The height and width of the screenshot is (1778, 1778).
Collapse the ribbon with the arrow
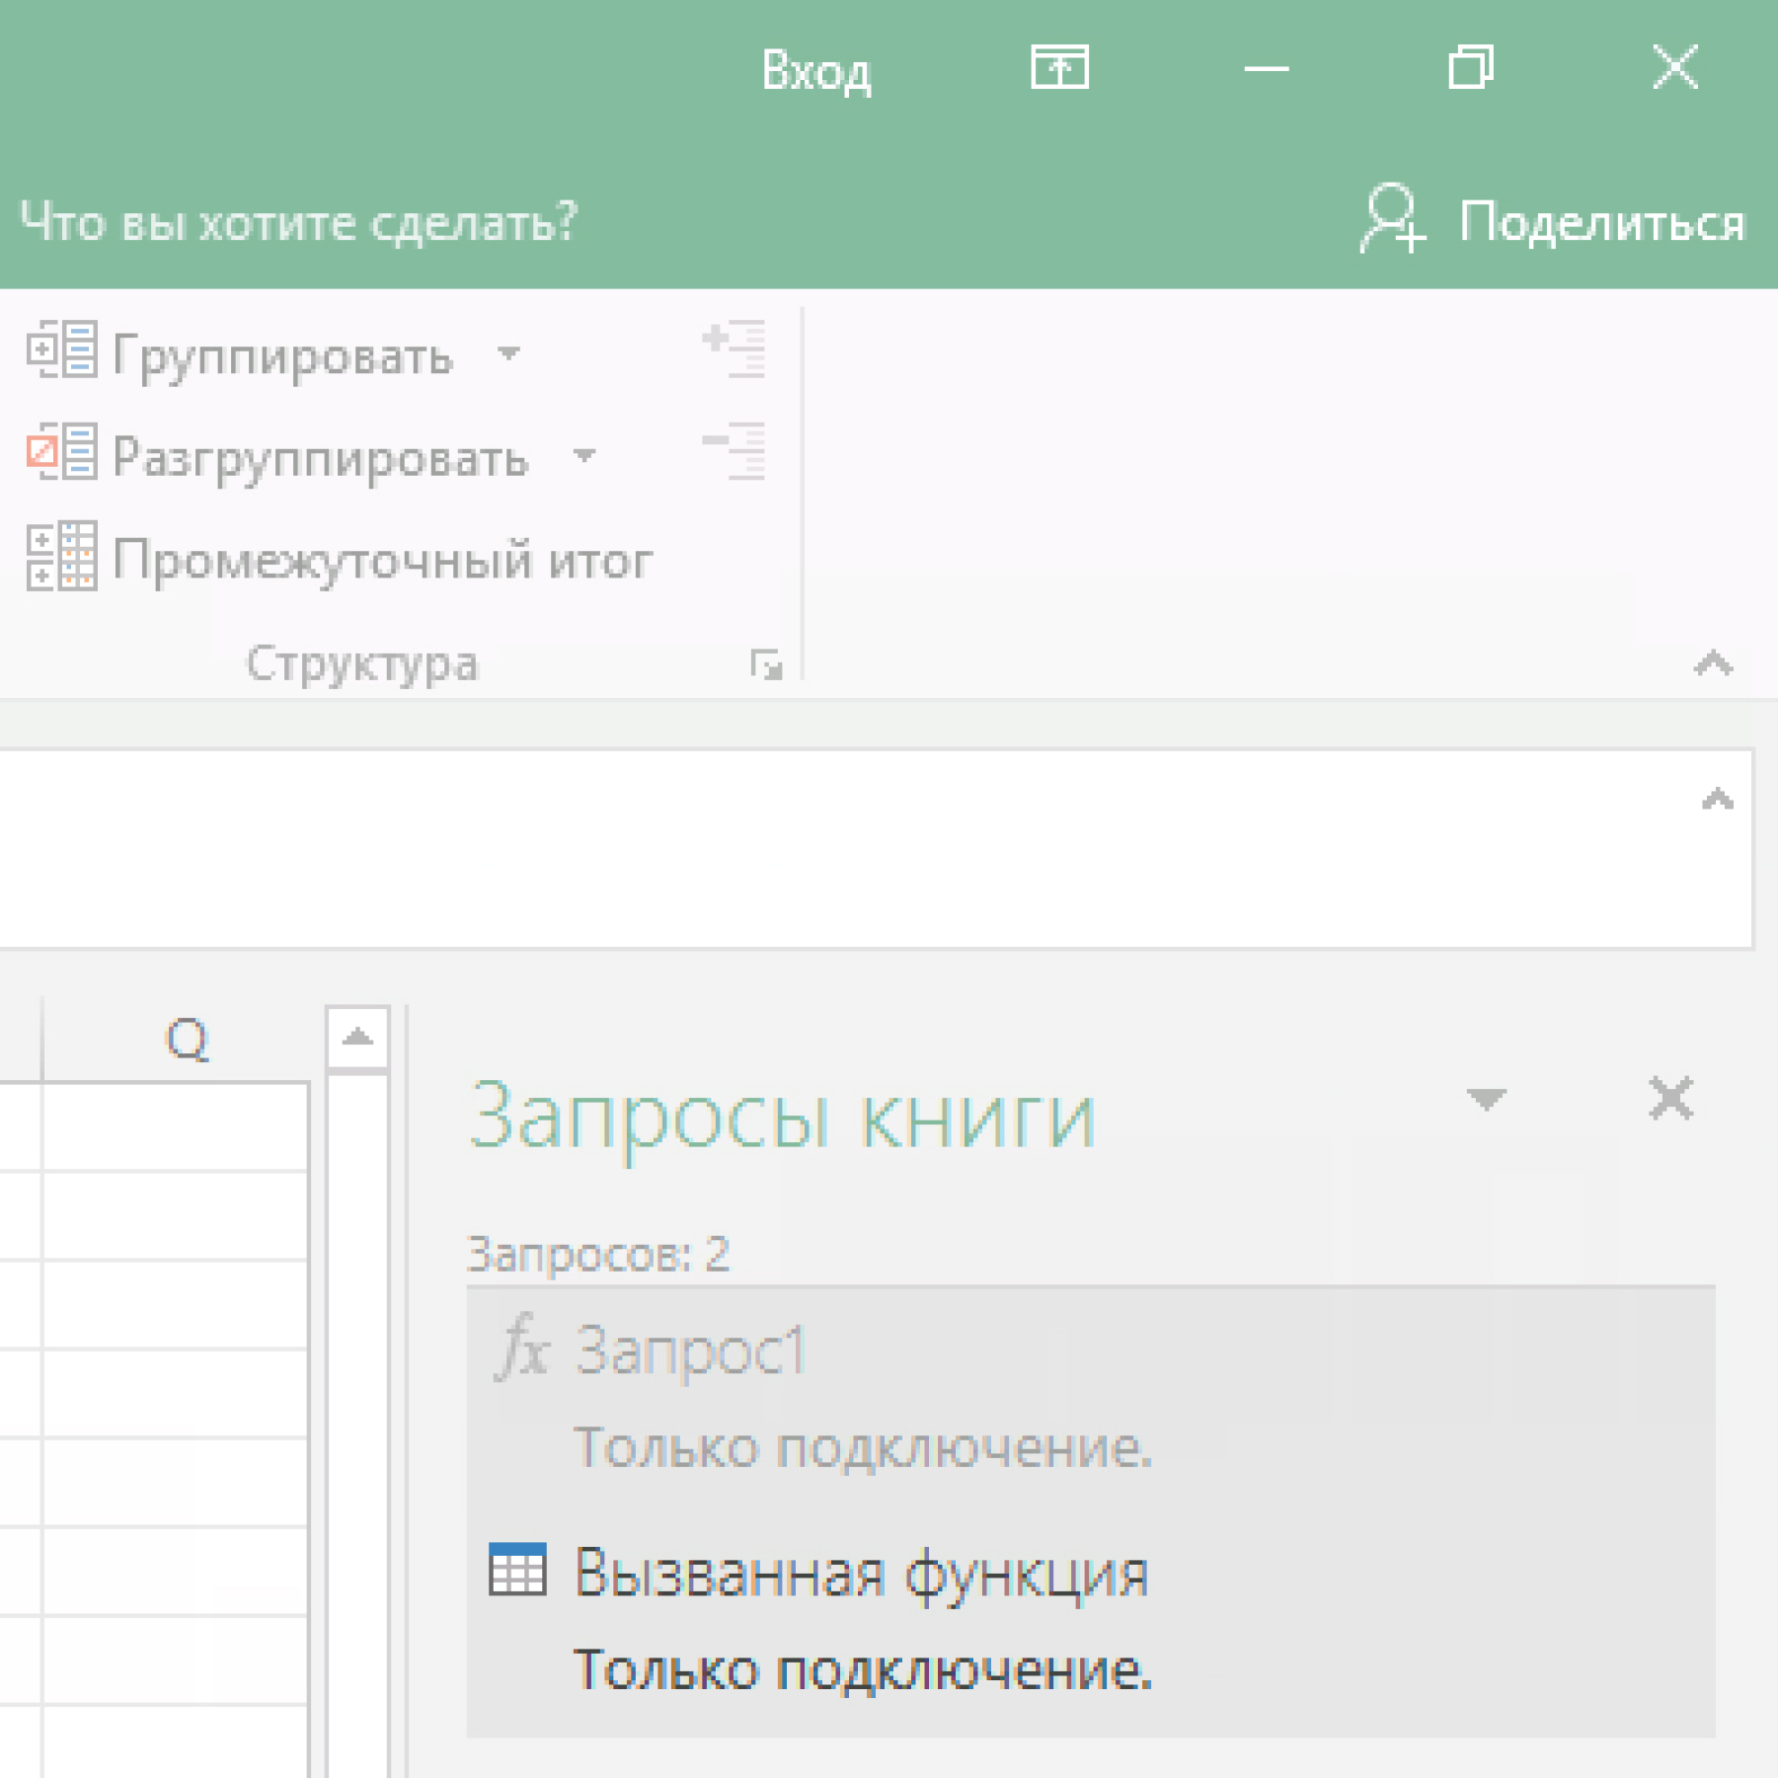pos(1713,663)
